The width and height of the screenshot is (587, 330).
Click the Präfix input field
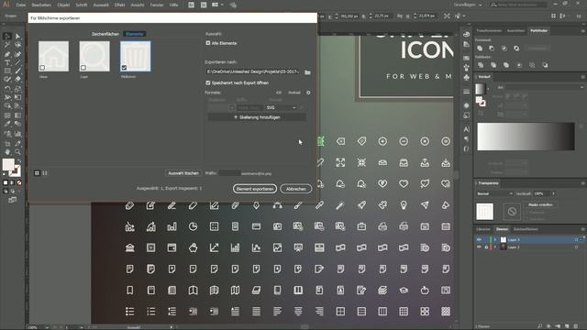click(229, 173)
